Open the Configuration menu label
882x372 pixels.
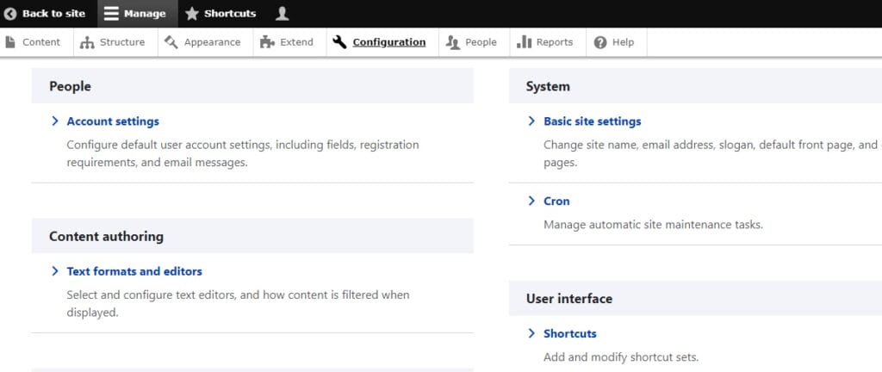[x=389, y=42]
